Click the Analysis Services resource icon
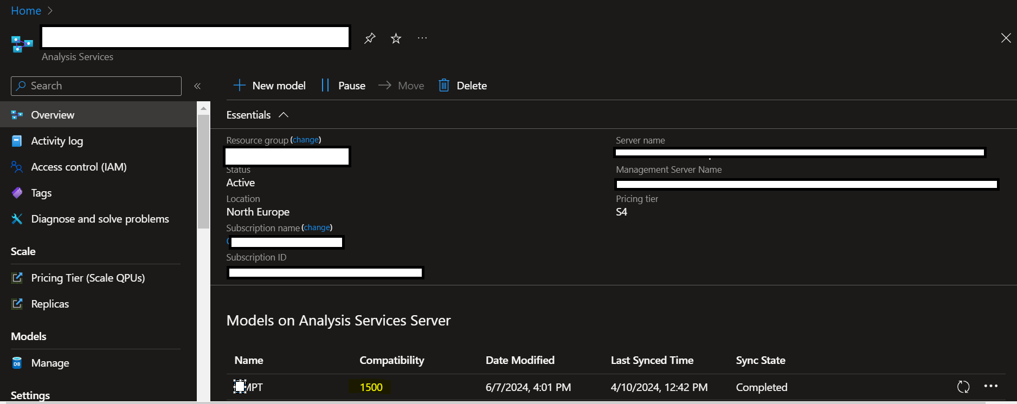 click(x=22, y=44)
